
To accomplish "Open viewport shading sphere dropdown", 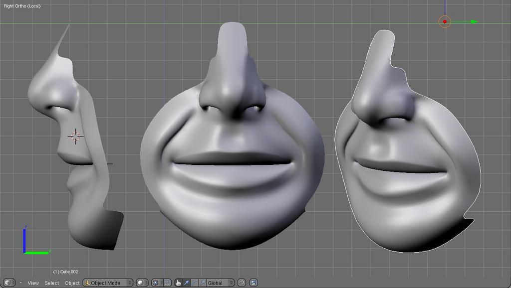I will tap(142, 283).
